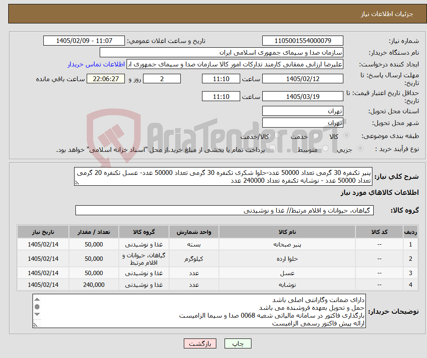Click the پنیر صبحانه item name cell
The image size is (427, 358).
(287, 244)
